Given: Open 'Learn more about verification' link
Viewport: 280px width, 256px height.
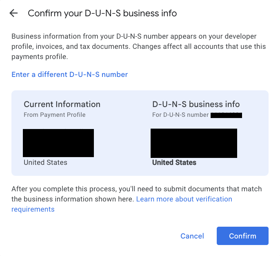Looking at the screenshot, I should [184, 199].
